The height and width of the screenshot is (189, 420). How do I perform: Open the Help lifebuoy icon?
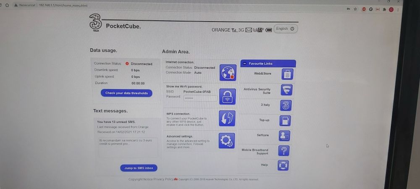(283, 165)
